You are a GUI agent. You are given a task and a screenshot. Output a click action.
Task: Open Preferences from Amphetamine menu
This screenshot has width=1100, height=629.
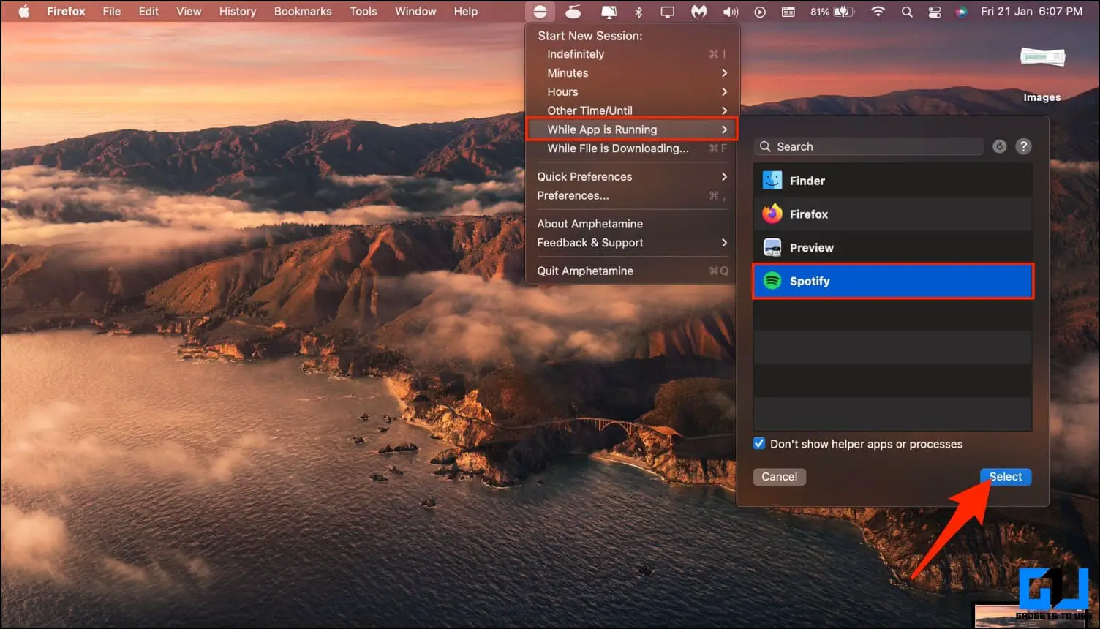pos(633,195)
